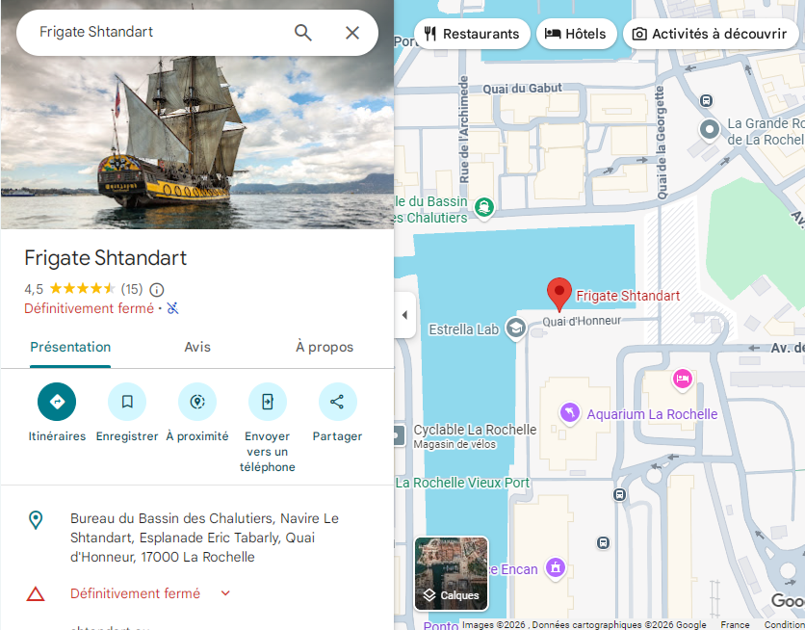Viewport: 805px width, 630px height.
Task: Expand the Définitivement fermé hours chevron
Action: tap(225, 593)
